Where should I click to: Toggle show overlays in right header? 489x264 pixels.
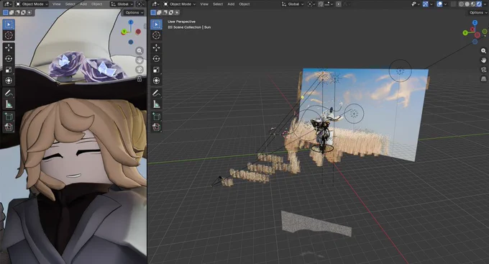coord(439,4)
